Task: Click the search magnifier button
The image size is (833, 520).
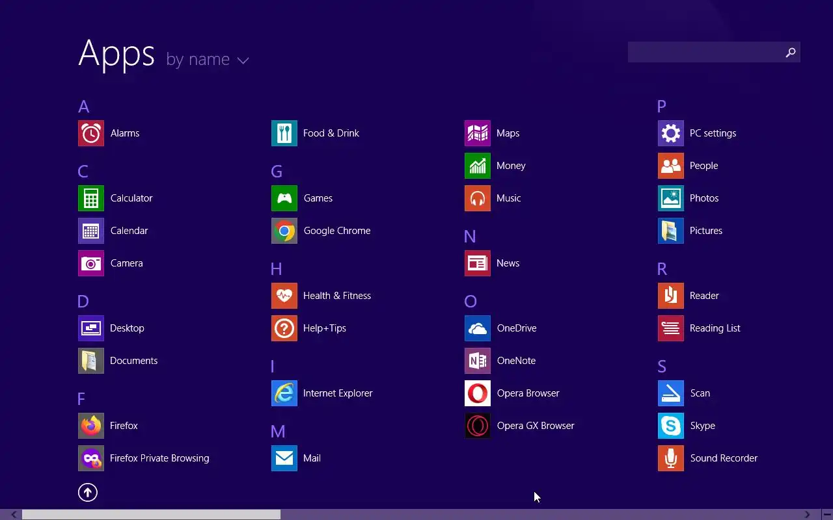Action: [x=791, y=53]
